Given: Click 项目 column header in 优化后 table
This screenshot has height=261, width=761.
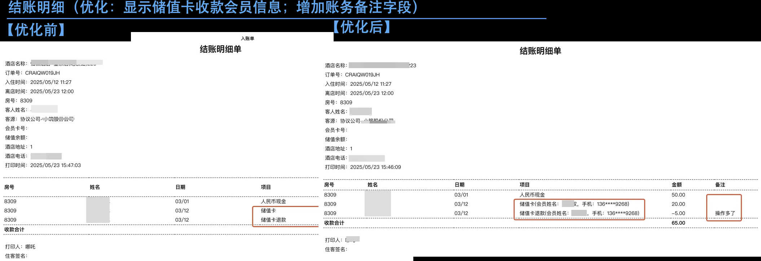Looking at the screenshot, I should point(525,185).
